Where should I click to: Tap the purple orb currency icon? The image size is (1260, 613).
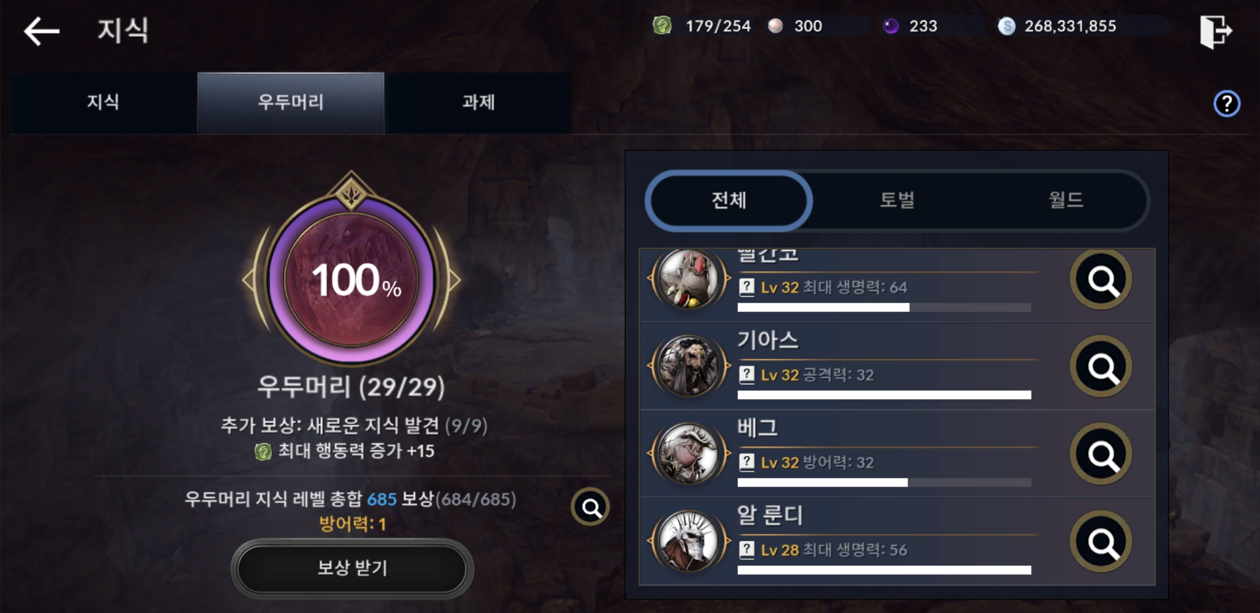click(891, 26)
